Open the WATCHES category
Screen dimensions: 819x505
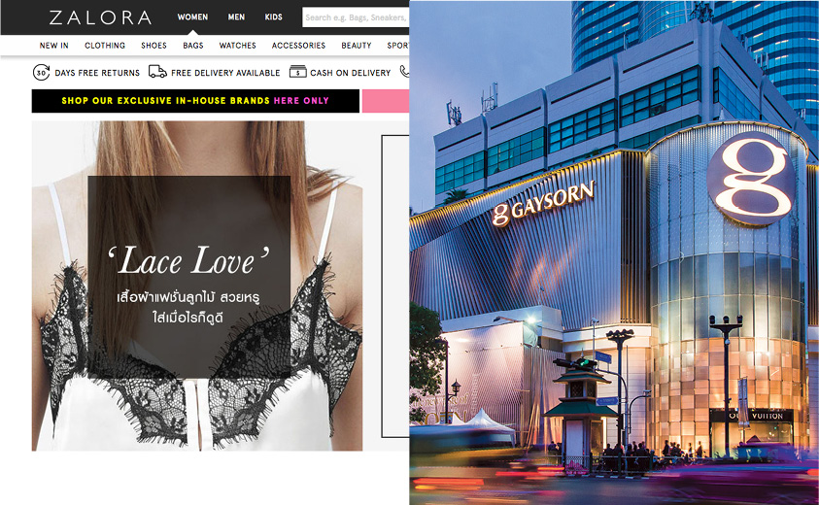[238, 46]
